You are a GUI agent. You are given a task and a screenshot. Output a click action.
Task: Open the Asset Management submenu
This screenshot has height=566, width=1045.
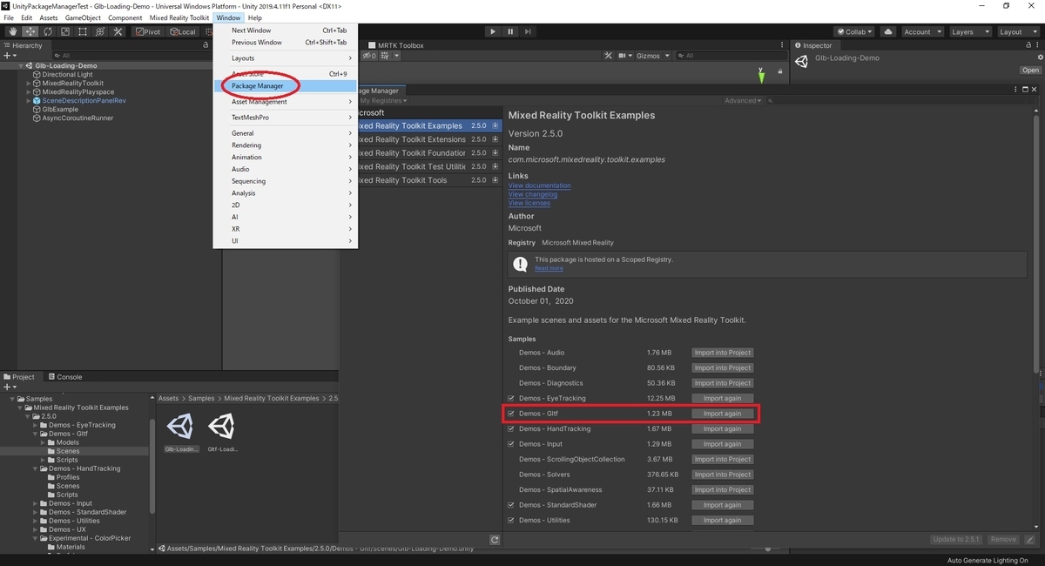[285, 102]
